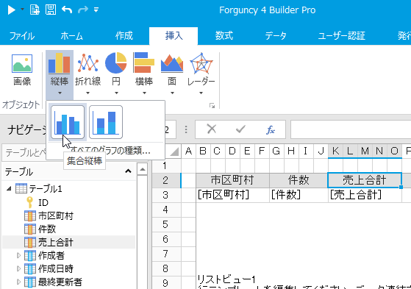Open the データ ribbon tab
The width and height of the screenshot is (411, 289).
[275, 36]
